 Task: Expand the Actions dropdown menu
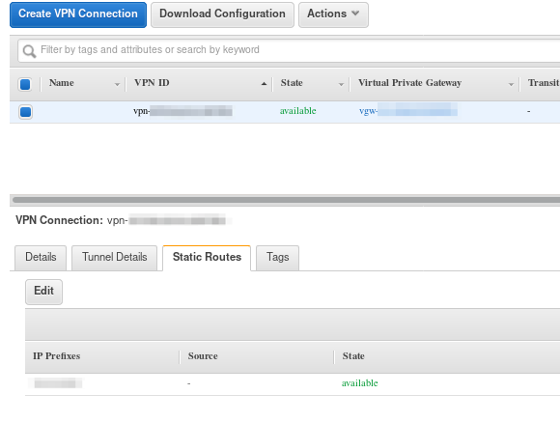[x=333, y=14]
